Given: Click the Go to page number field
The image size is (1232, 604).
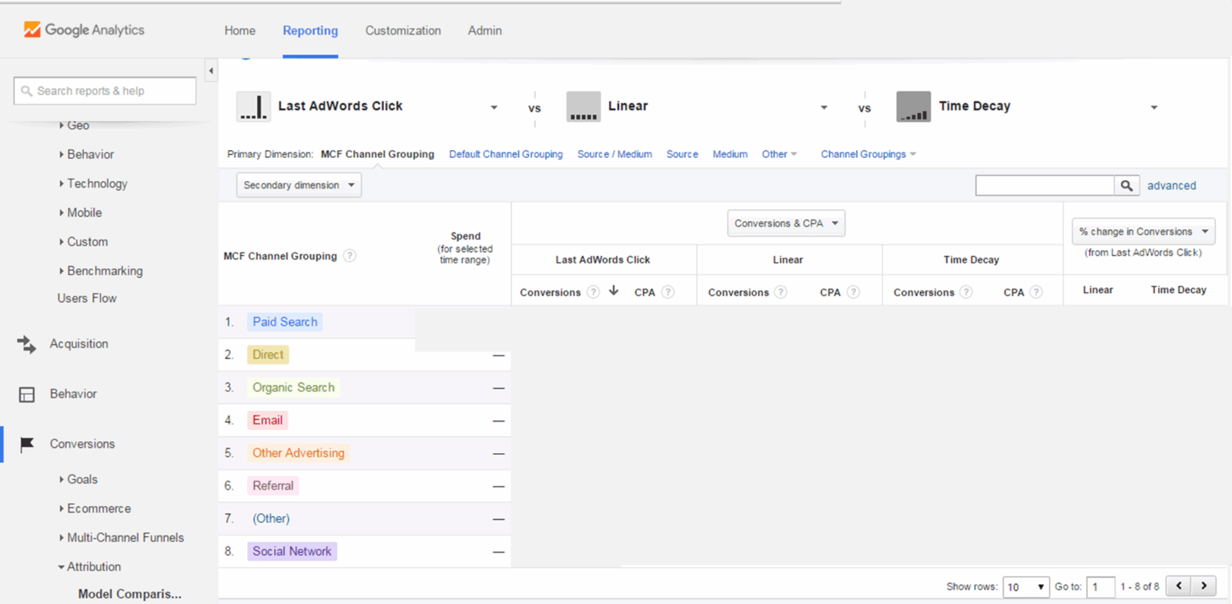Looking at the screenshot, I should tap(1101, 587).
